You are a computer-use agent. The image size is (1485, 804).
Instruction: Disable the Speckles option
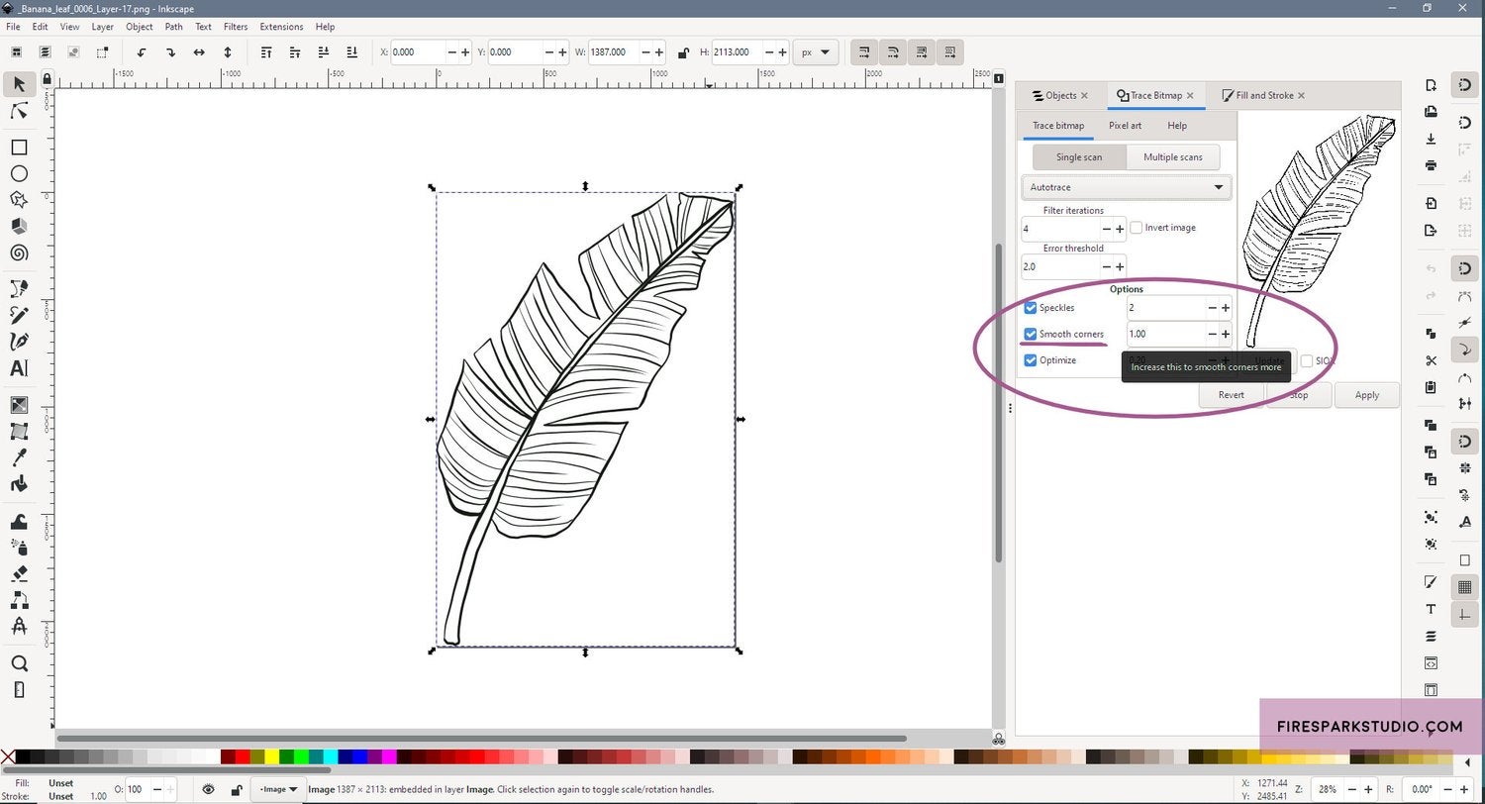1031,307
